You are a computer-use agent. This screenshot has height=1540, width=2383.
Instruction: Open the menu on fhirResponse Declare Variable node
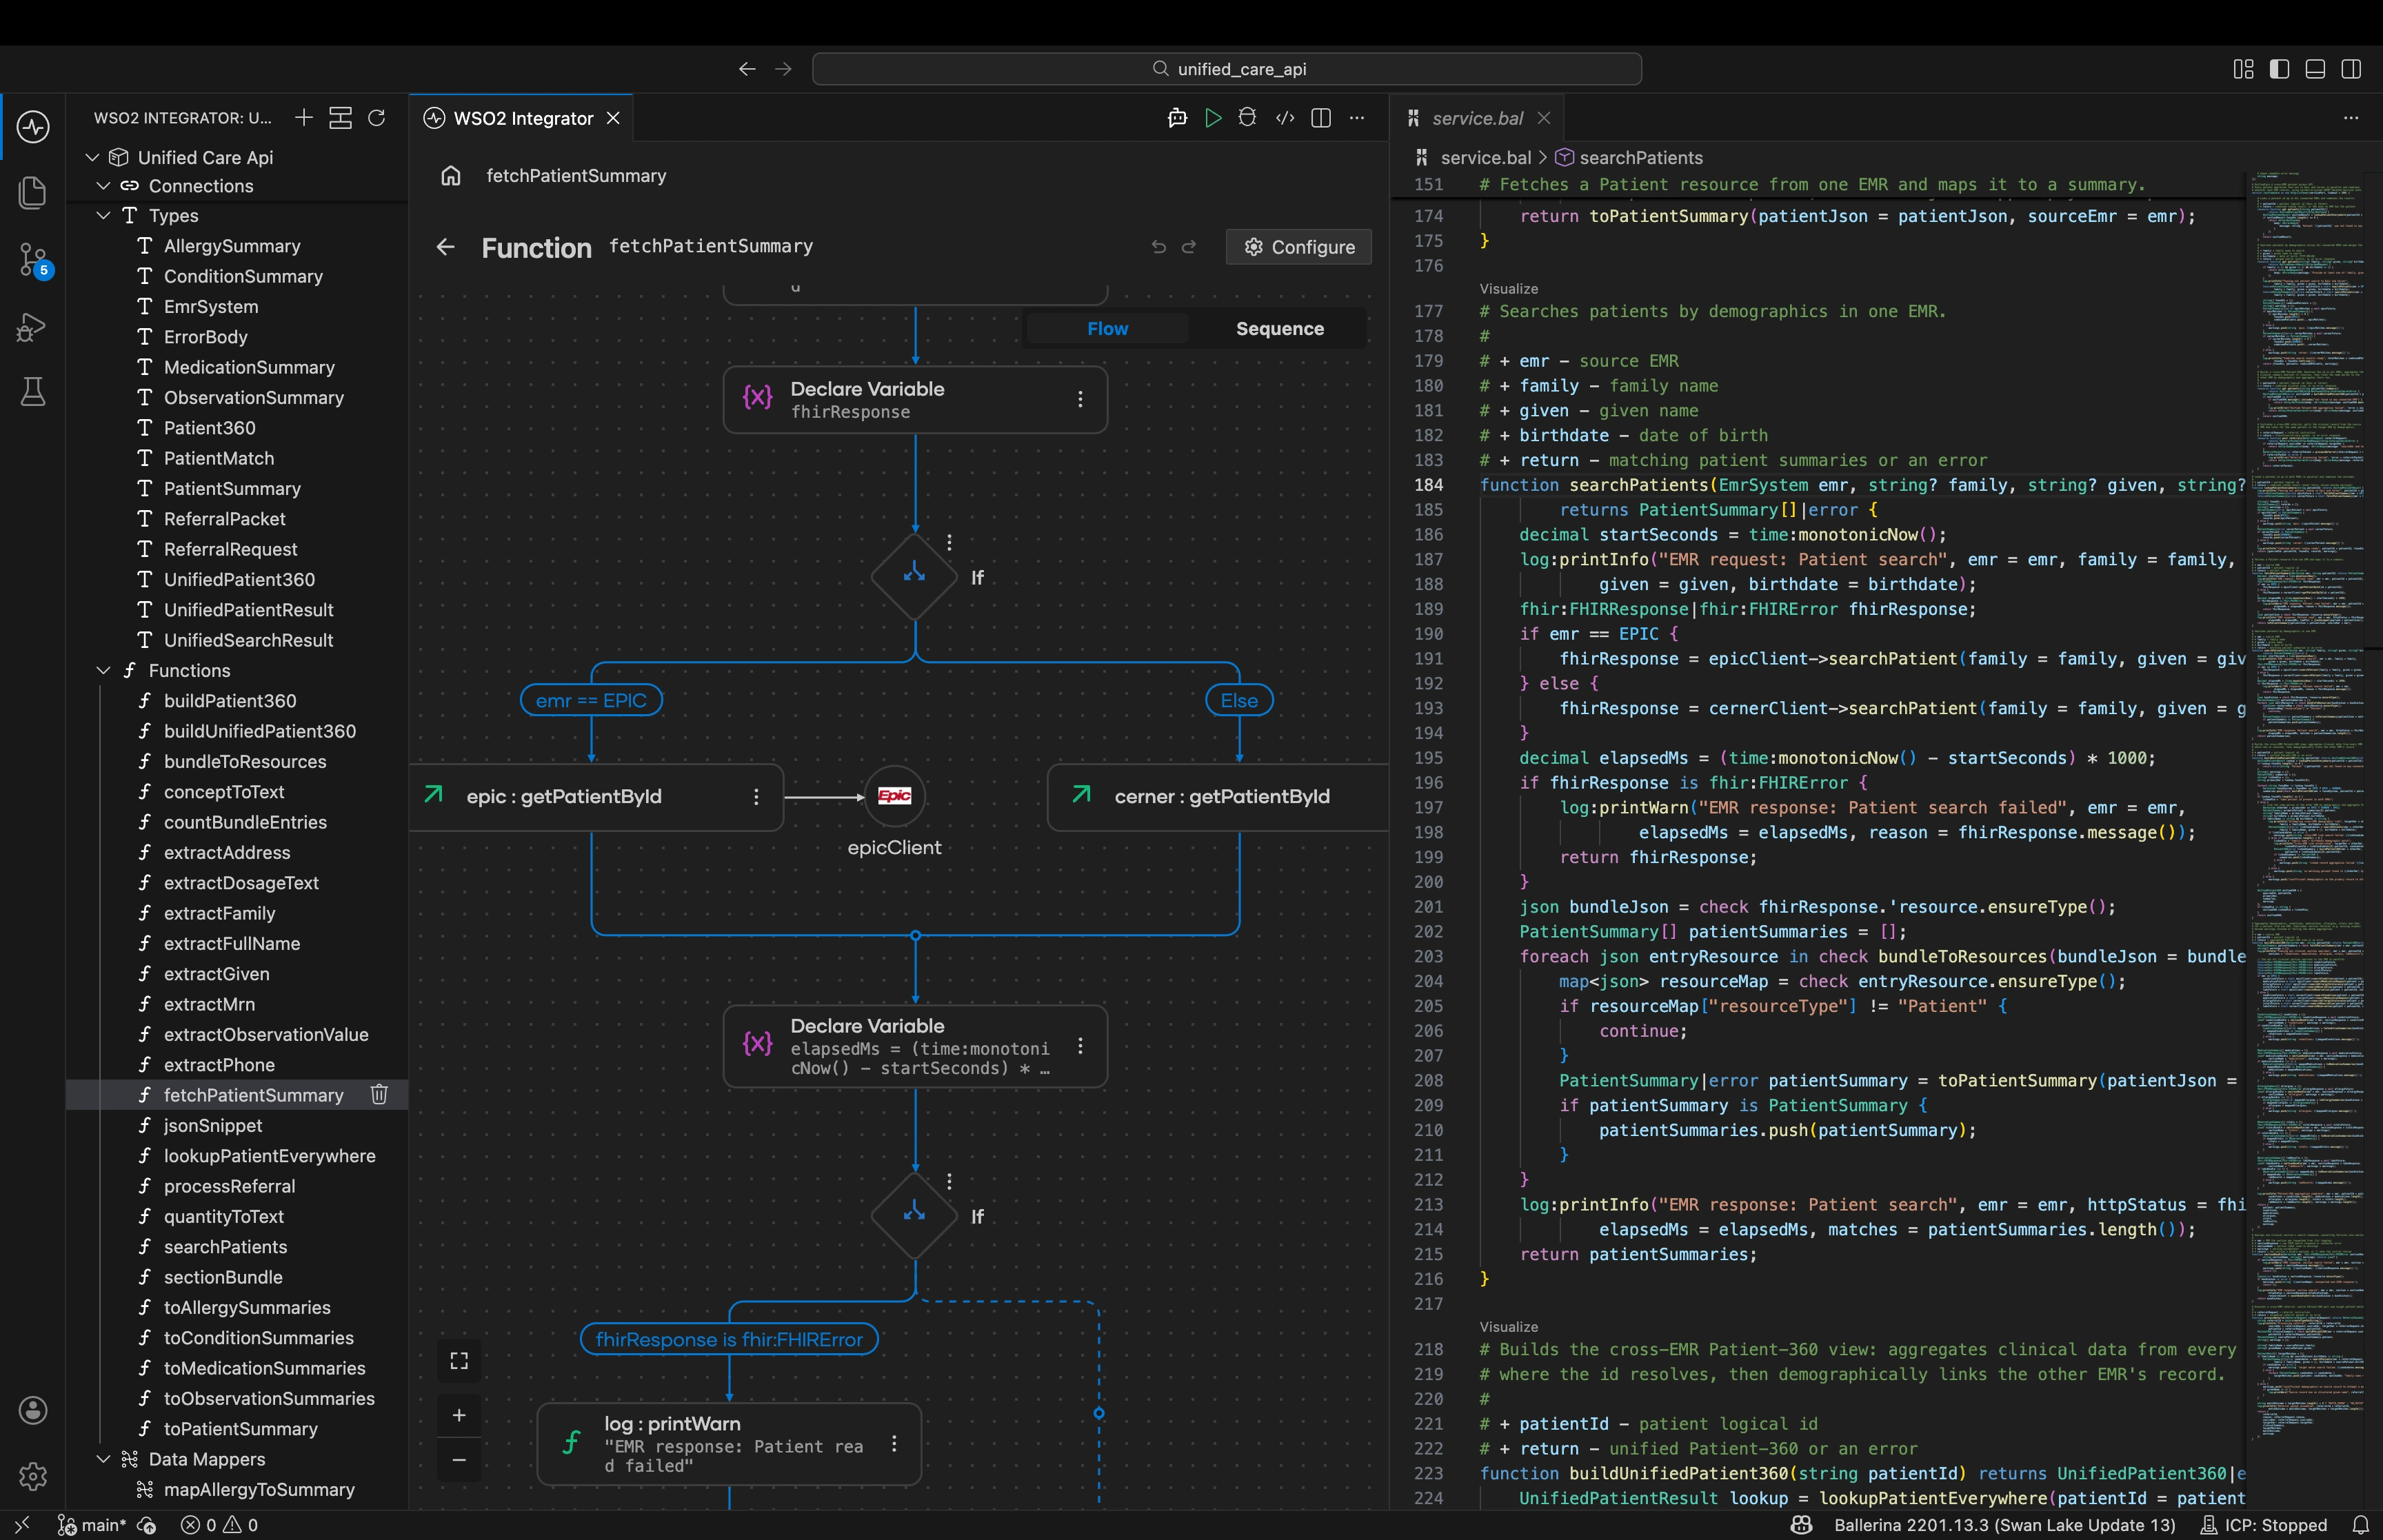point(1080,399)
